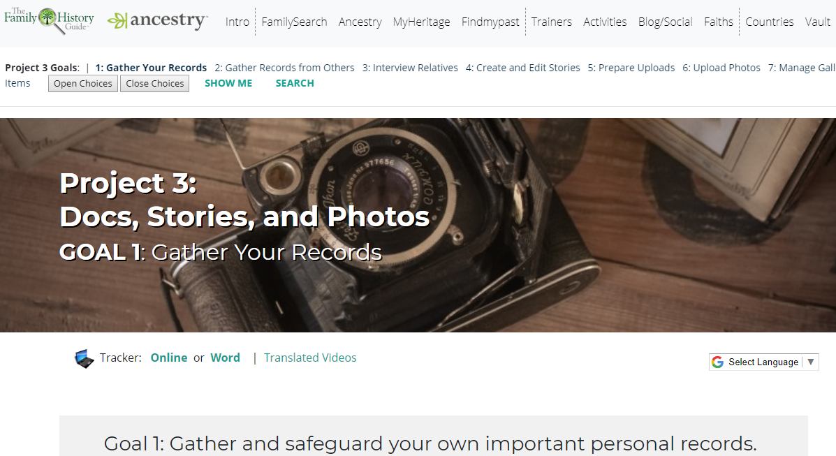
Task: Go to goal 6: Upload Photos
Action: pyautogui.click(x=721, y=68)
